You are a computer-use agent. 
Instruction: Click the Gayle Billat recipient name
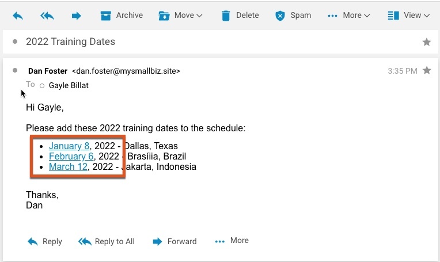69,86
